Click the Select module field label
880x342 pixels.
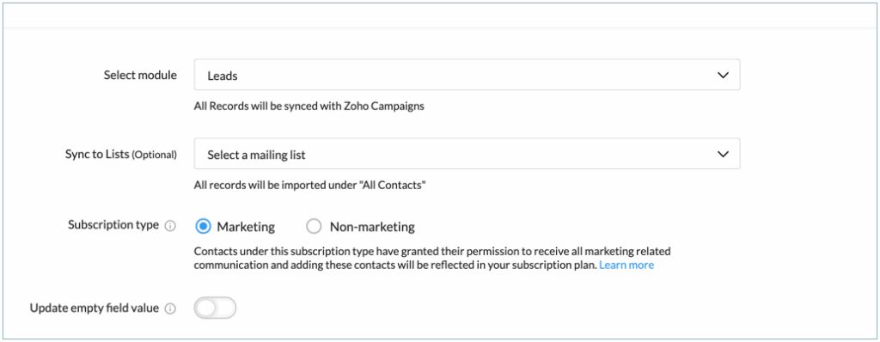pyautogui.click(x=140, y=76)
